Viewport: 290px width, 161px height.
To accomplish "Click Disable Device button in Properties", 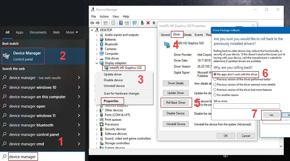I will point(176,113).
